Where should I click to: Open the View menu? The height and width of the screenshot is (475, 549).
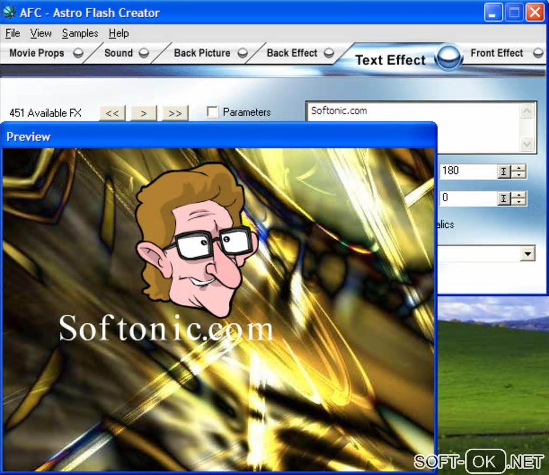coord(40,33)
